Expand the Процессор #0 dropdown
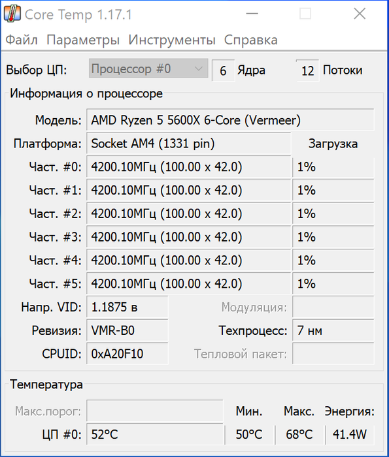389x457 pixels. click(148, 69)
